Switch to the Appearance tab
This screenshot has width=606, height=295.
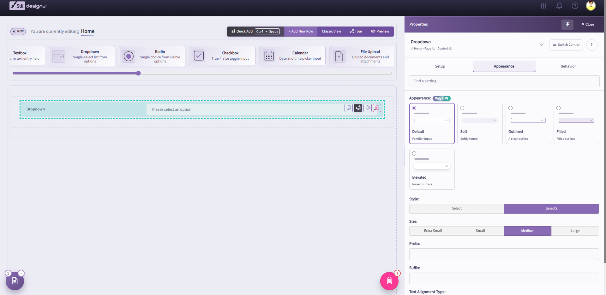point(504,66)
